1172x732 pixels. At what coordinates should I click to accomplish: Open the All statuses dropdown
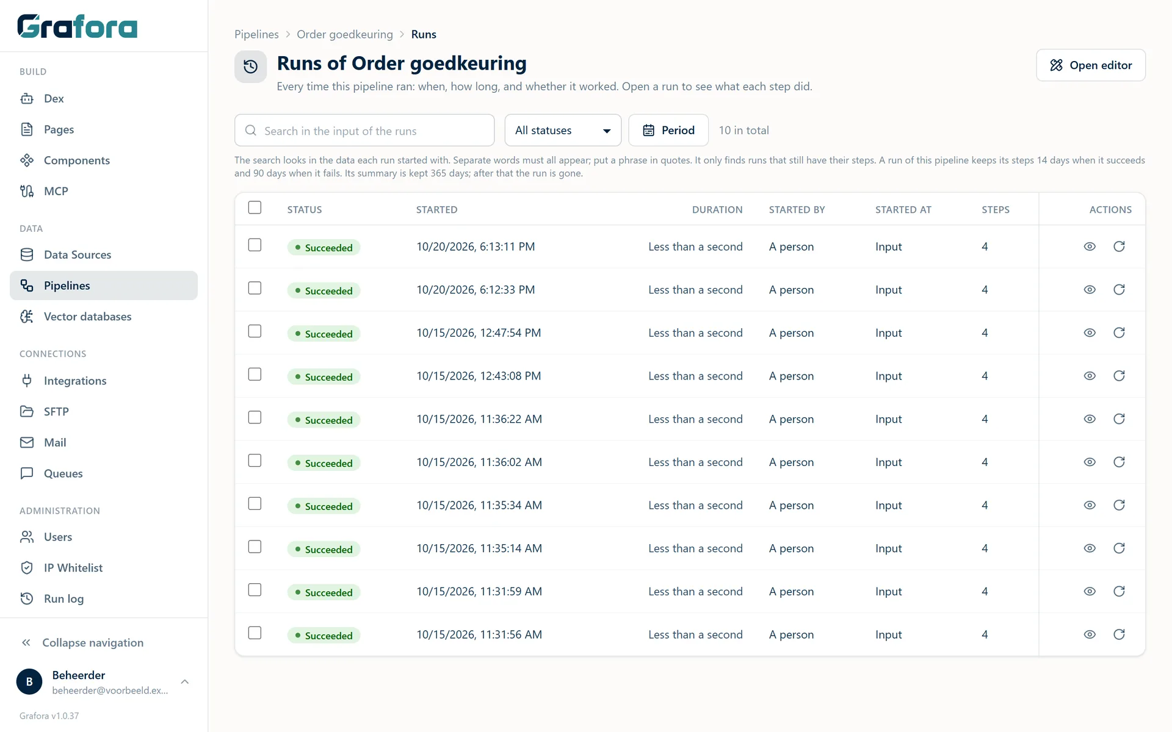tap(563, 130)
